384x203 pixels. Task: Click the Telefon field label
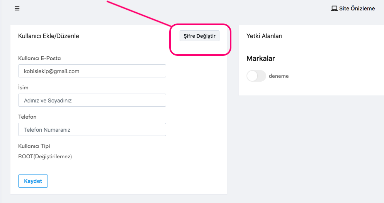click(27, 117)
